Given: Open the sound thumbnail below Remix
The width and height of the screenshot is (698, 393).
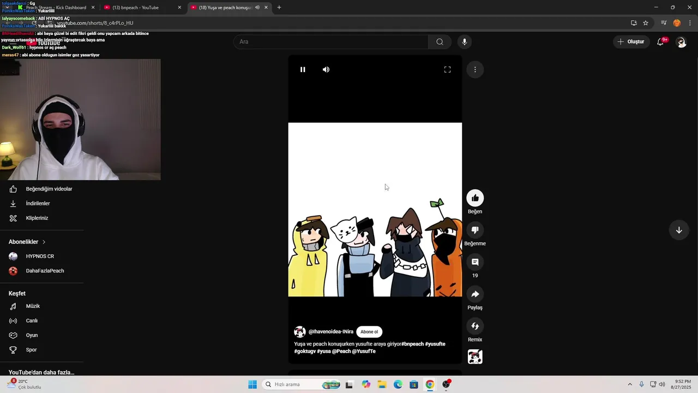Looking at the screenshot, I should coord(475,357).
